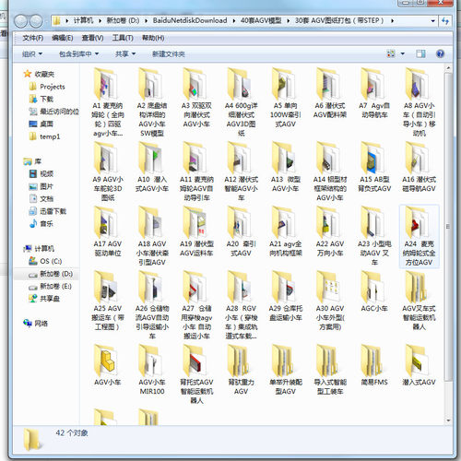Select 桌面 in the sidebar
Image resolution: width=461 pixels, height=461 pixels.
click(46, 124)
